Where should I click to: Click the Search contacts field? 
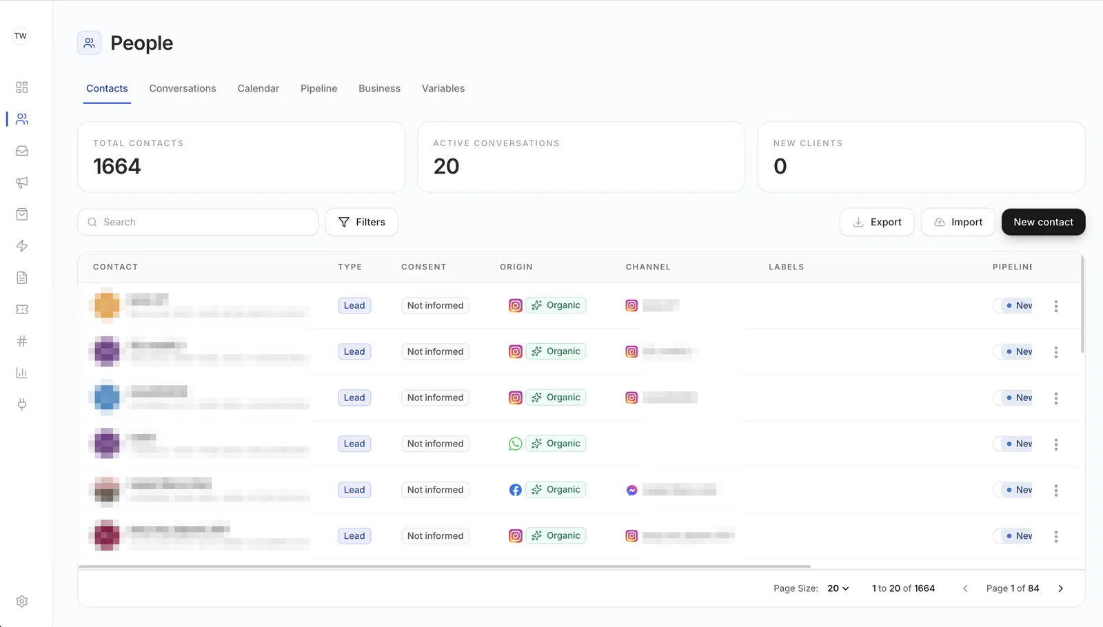pyautogui.click(x=198, y=222)
